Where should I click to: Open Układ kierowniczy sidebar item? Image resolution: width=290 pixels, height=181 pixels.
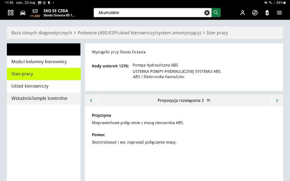coord(43,86)
